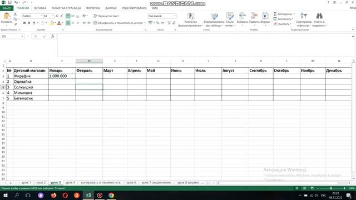The image size is (356, 200).
Task: Toggle right horizontal alignment button
Action: tap(78, 23)
